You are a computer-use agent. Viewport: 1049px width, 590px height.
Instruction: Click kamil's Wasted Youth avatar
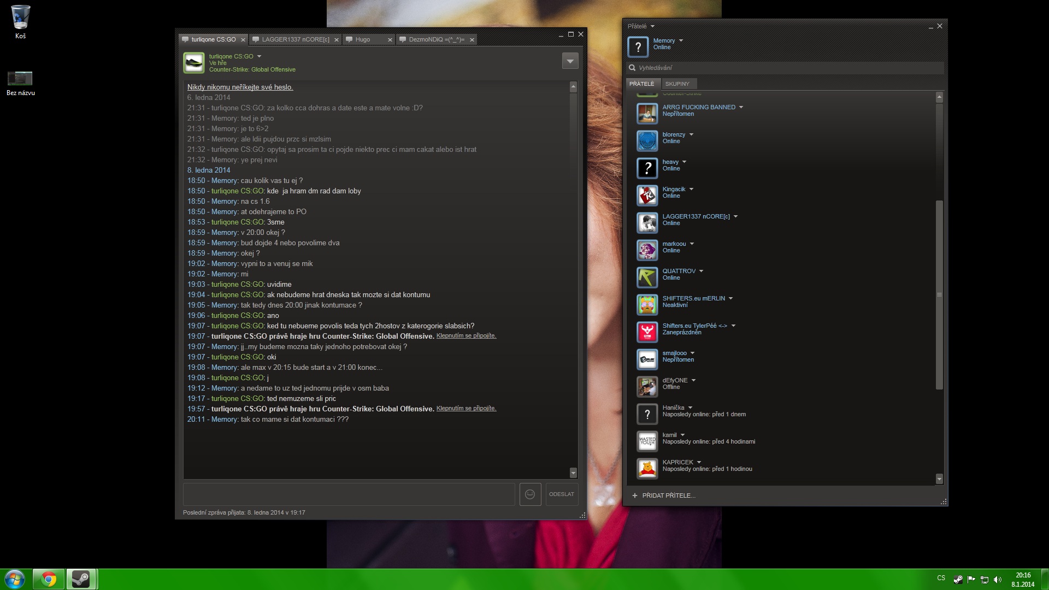tap(647, 441)
